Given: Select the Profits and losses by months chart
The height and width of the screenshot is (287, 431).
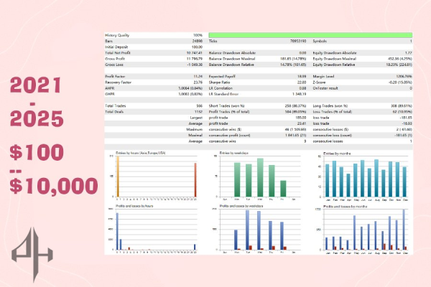Looking at the screenshot, I should click(x=362, y=228).
